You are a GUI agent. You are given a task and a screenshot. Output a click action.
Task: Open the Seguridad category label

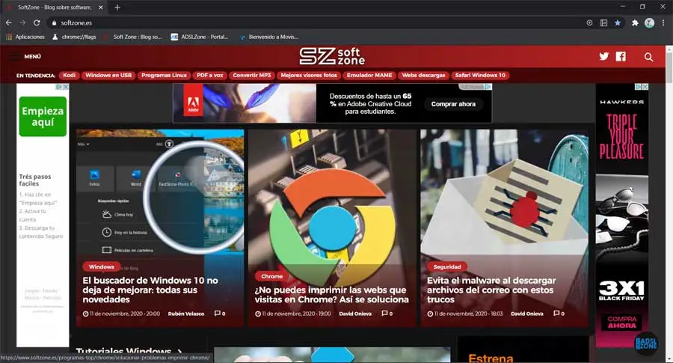(x=447, y=266)
